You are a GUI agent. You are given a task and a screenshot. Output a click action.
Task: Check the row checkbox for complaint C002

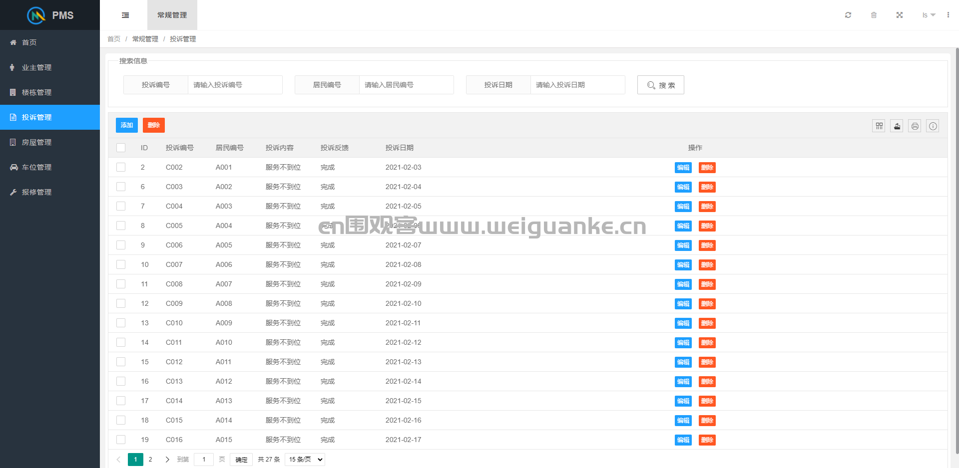tap(121, 167)
